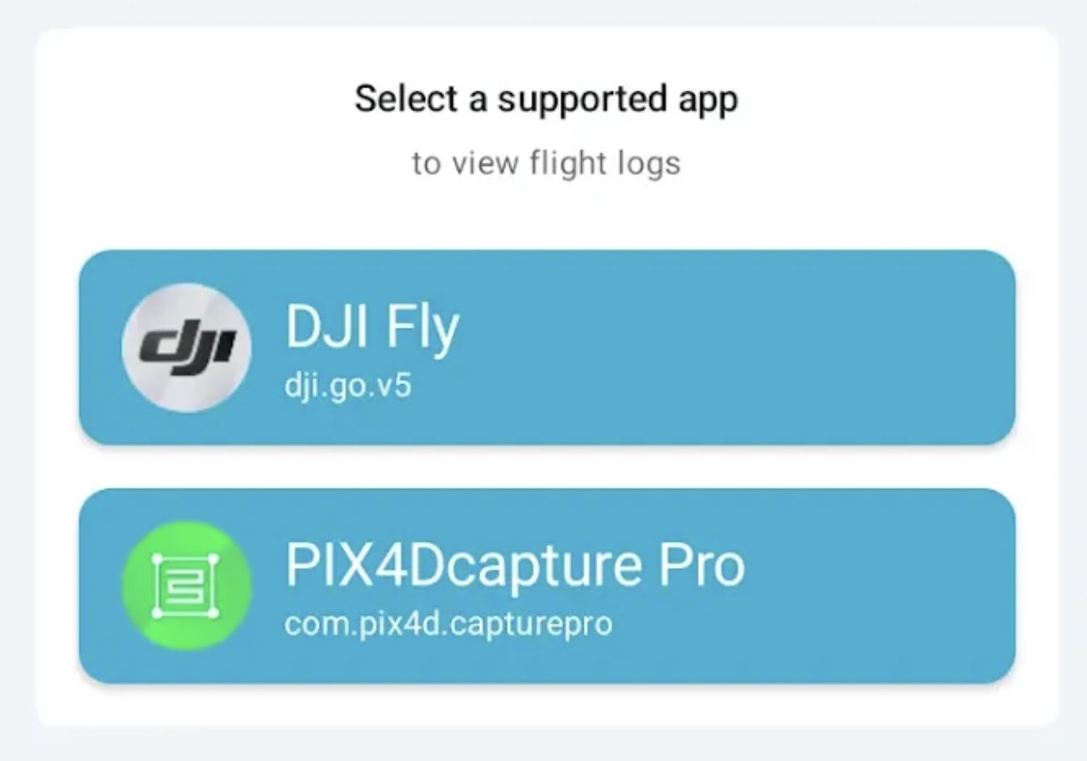The width and height of the screenshot is (1087, 761).
Task: Tap the DJI logo icon
Action: click(186, 347)
